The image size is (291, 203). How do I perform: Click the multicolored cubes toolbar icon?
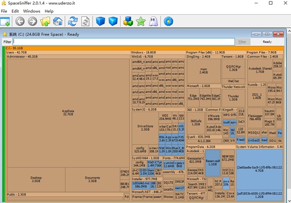tap(129, 21)
